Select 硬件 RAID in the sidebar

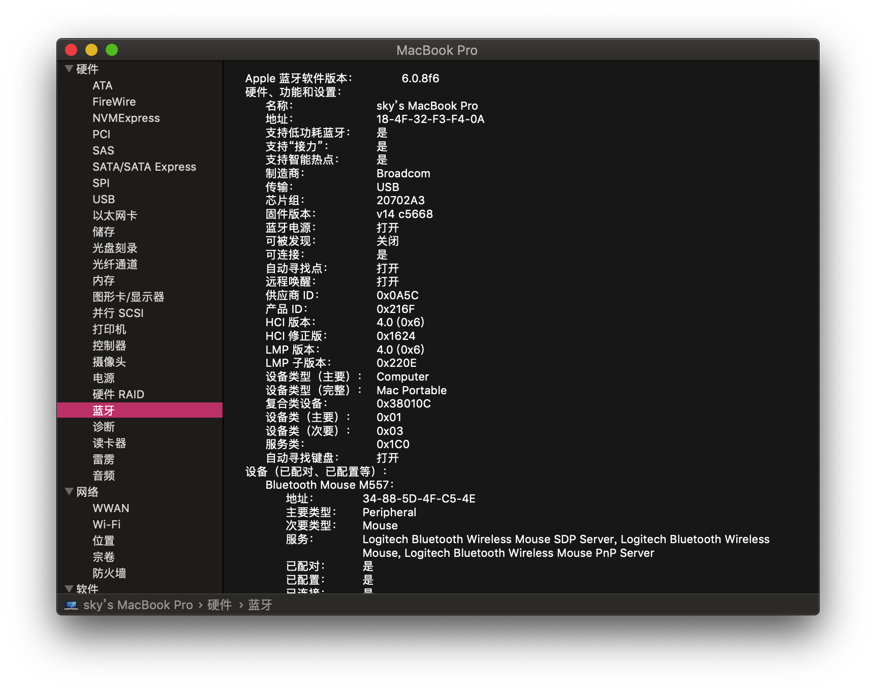pyautogui.click(x=118, y=394)
